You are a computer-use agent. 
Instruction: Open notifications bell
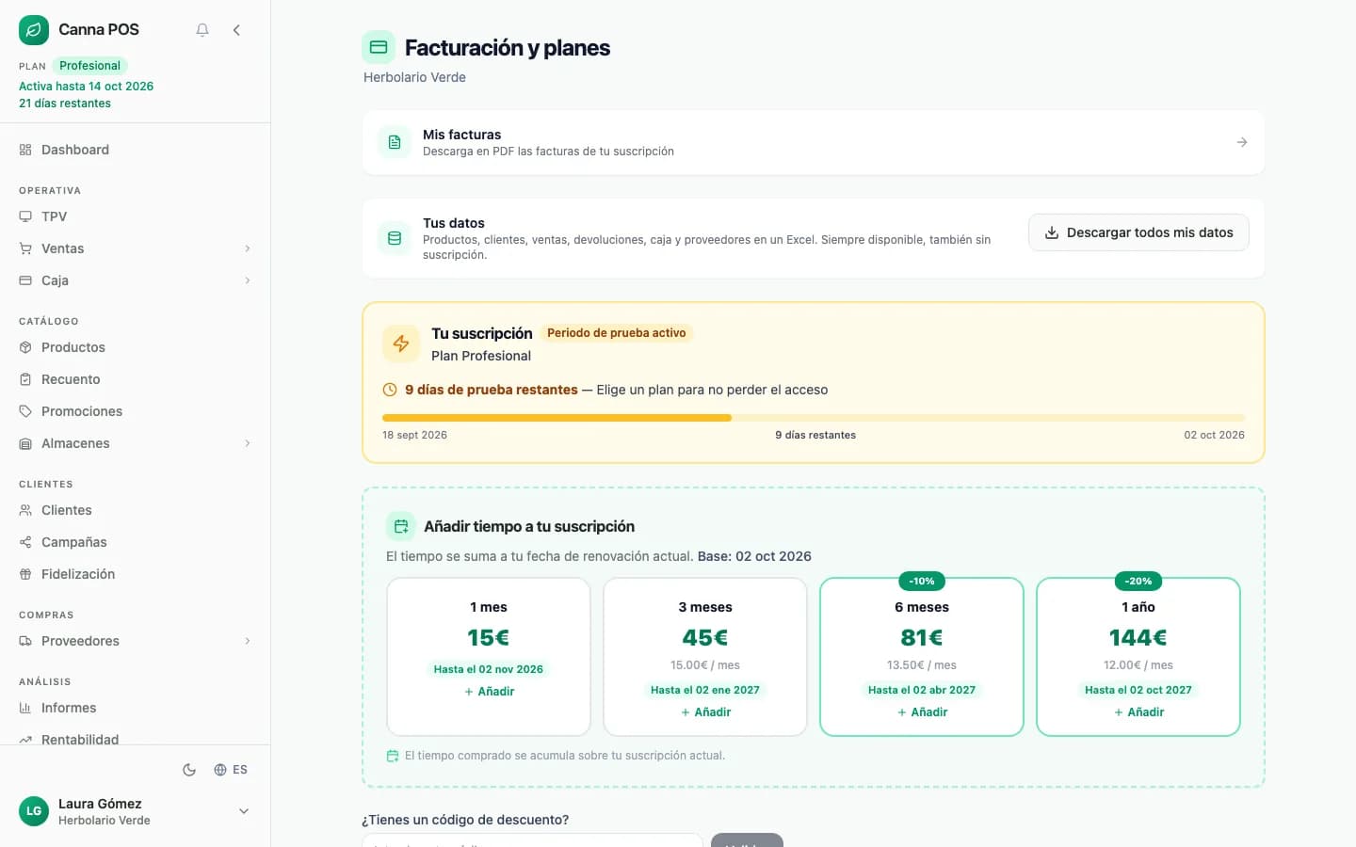click(202, 30)
